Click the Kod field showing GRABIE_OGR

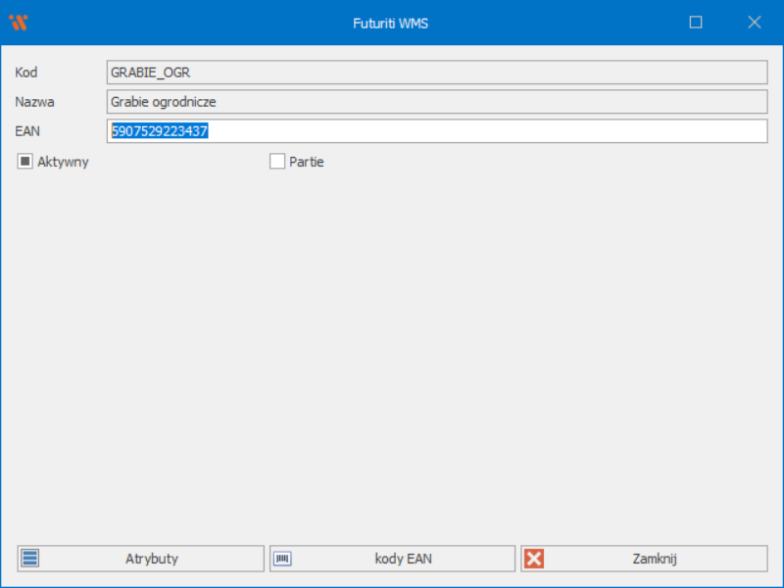(x=436, y=73)
